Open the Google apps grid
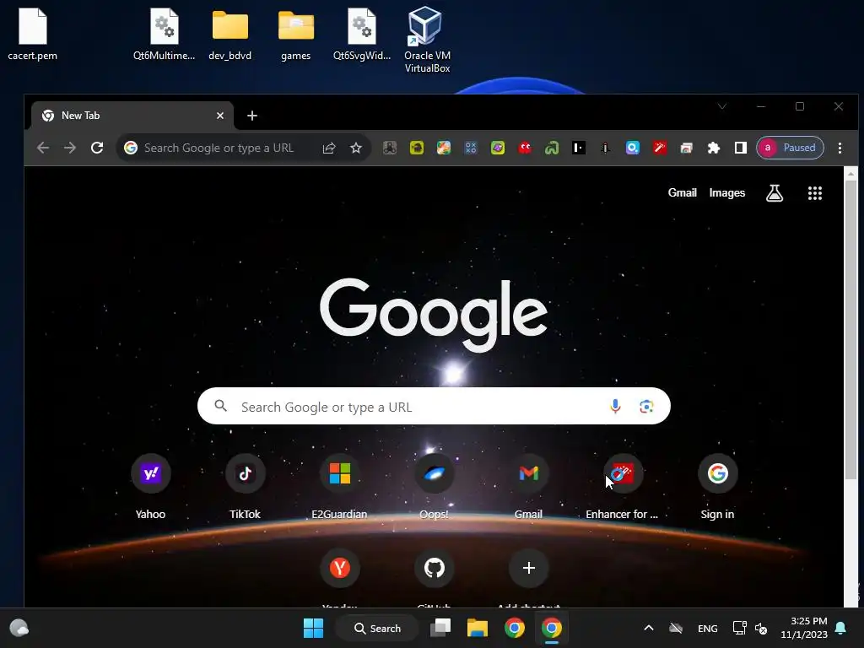Image resolution: width=864 pixels, height=648 pixels. 815,193
